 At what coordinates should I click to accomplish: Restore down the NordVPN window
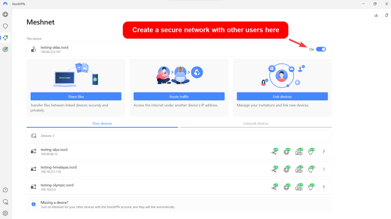click(x=375, y=4)
